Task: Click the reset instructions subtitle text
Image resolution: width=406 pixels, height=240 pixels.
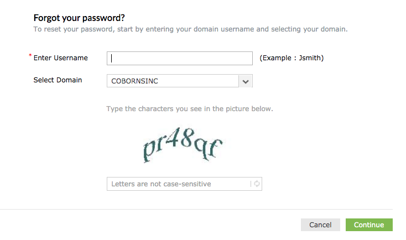Action: 190,29
